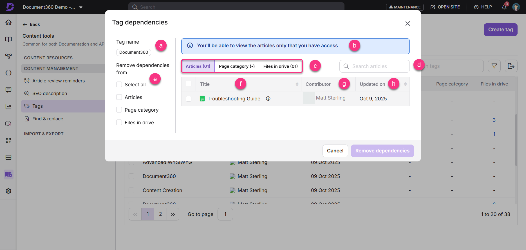This screenshot has width=526, height=250.
Task: Go Back from Content tools
Action: (31, 24)
